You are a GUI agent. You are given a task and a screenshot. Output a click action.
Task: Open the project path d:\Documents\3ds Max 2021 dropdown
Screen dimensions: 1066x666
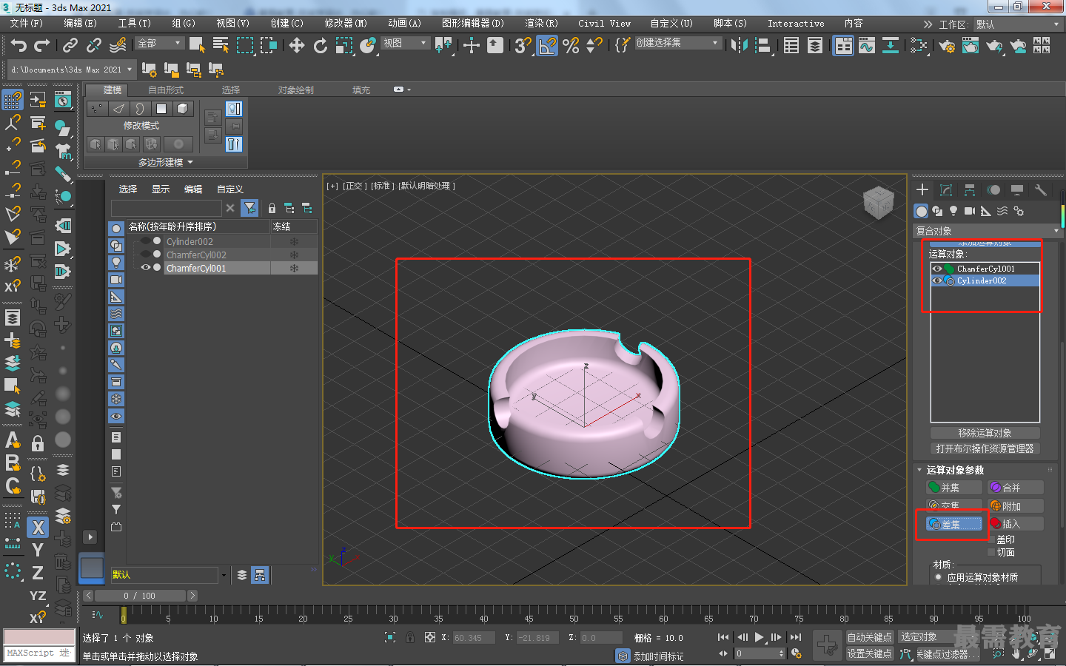[72, 70]
